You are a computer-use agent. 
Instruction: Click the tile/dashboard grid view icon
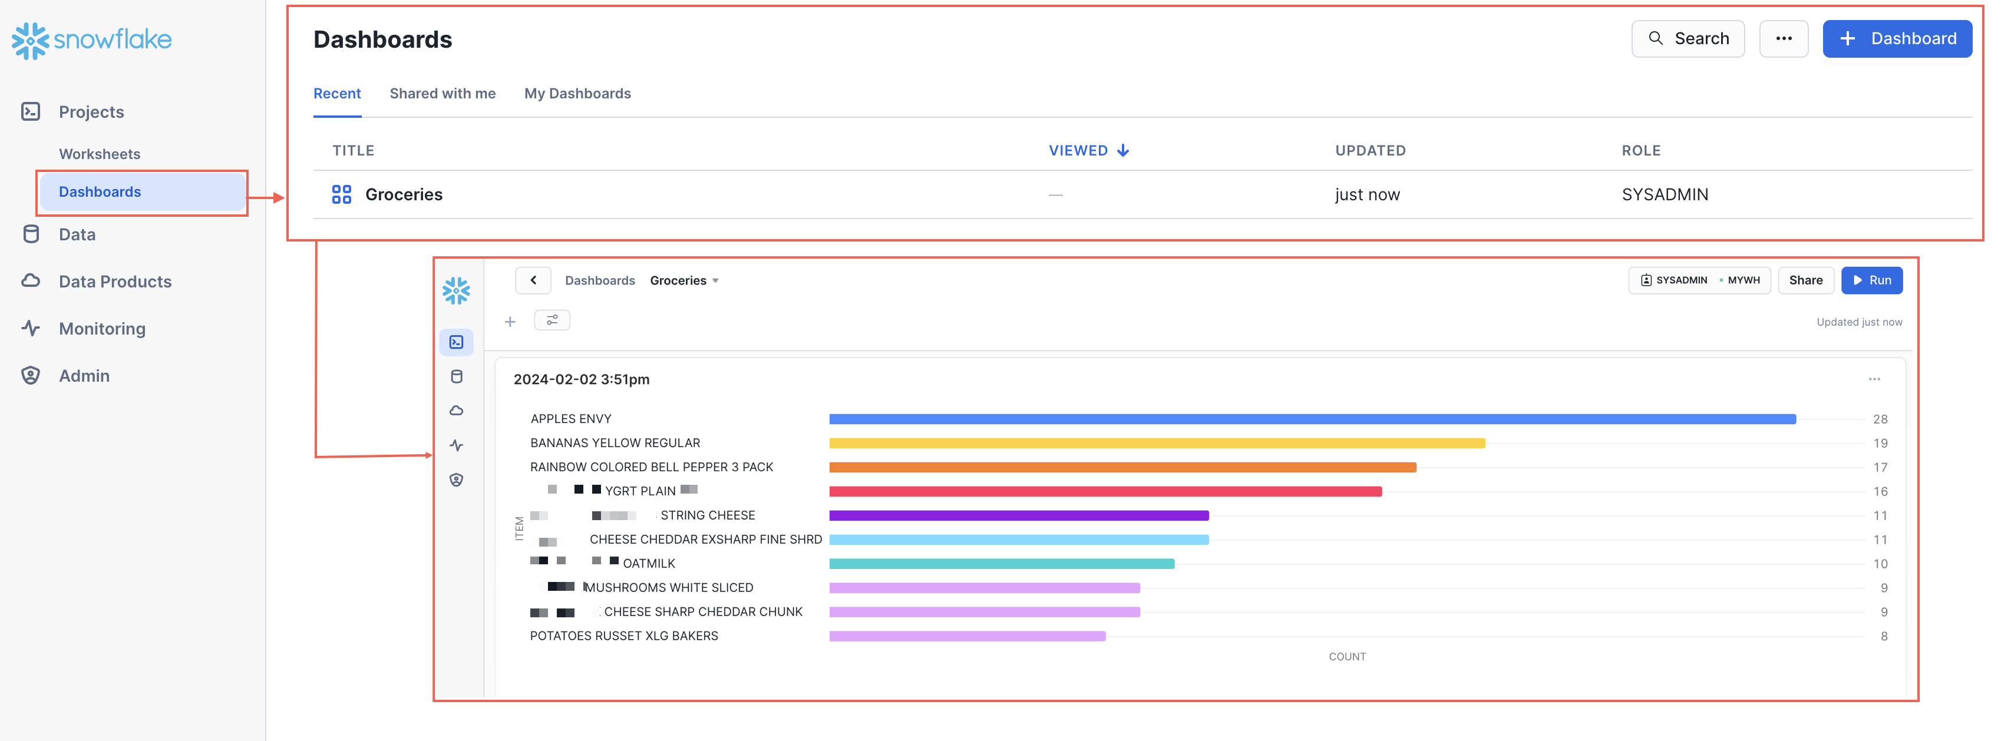(x=338, y=194)
